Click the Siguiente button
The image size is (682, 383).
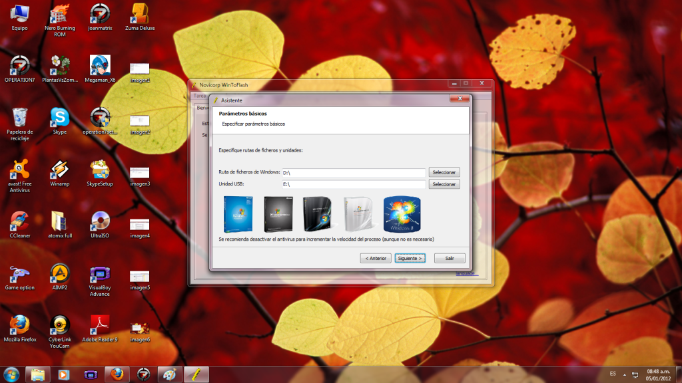click(410, 259)
